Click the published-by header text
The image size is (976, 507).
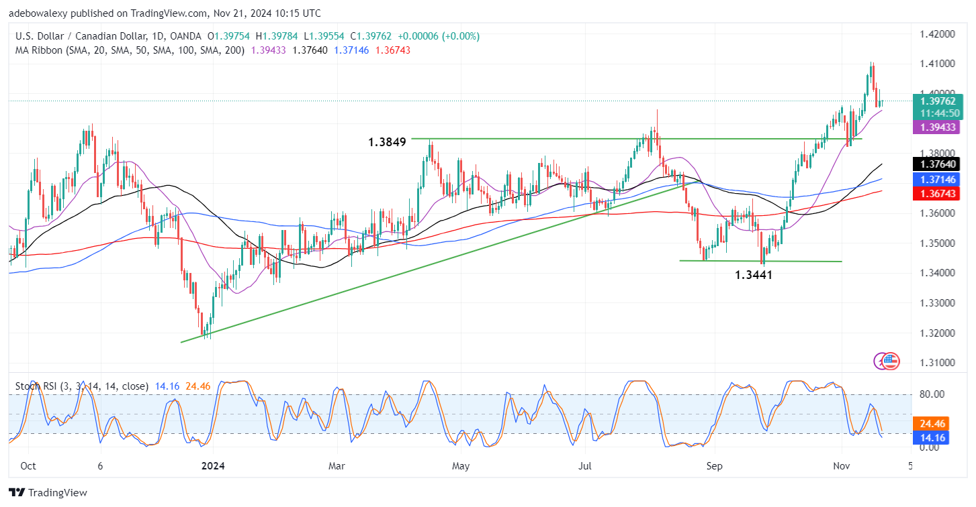coord(165,13)
